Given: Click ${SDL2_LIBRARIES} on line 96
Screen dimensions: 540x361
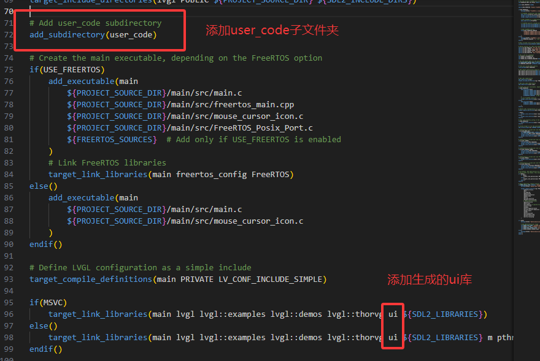Looking at the screenshot, I should pos(445,314).
